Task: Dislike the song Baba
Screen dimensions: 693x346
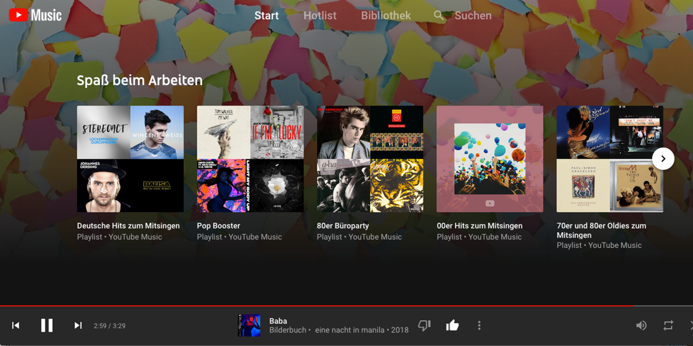Action: pos(424,325)
